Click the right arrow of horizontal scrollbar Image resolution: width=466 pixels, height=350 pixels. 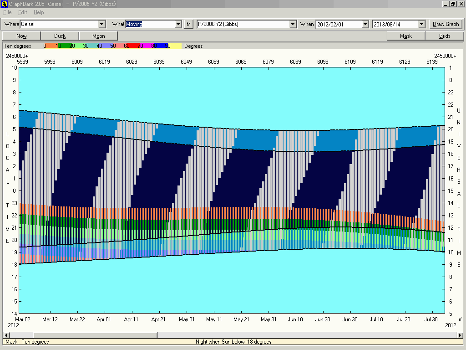point(460,335)
